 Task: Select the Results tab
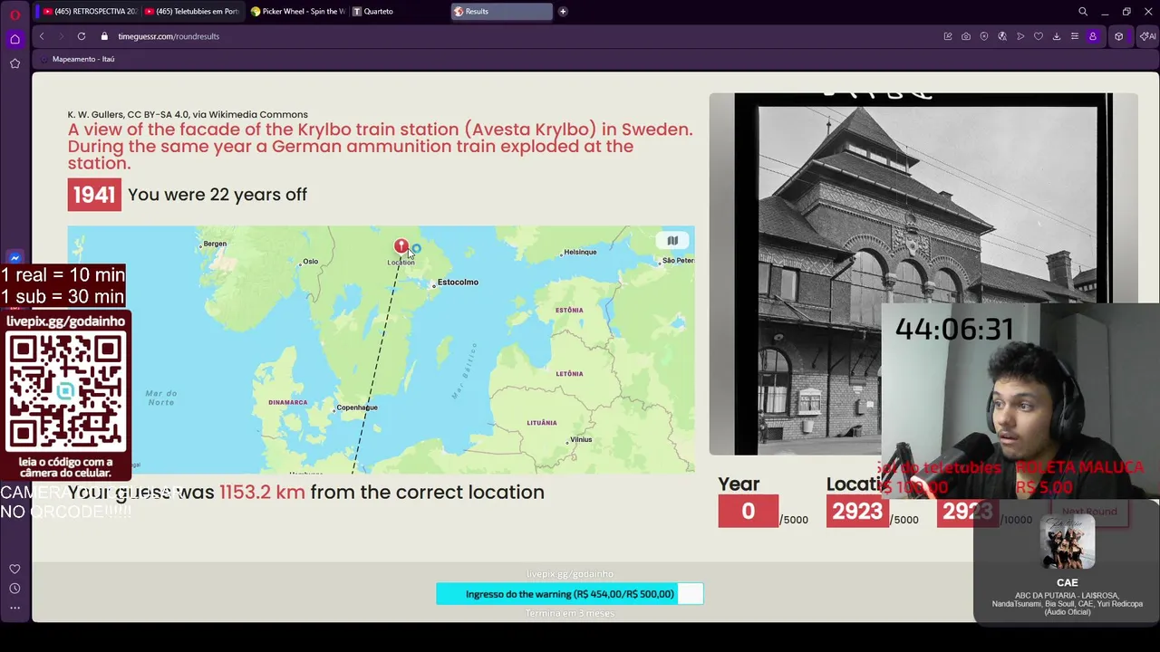[x=501, y=12]
